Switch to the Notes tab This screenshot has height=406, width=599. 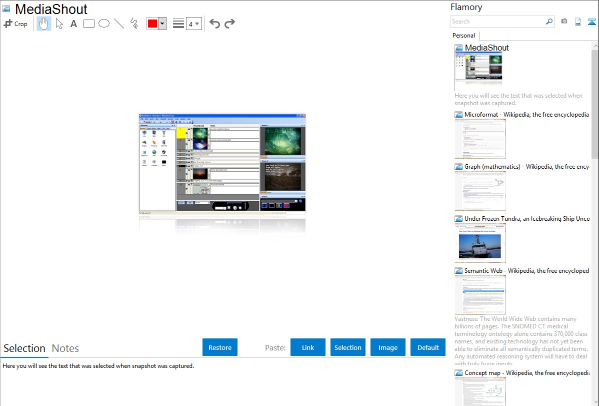tap(65, 348)
